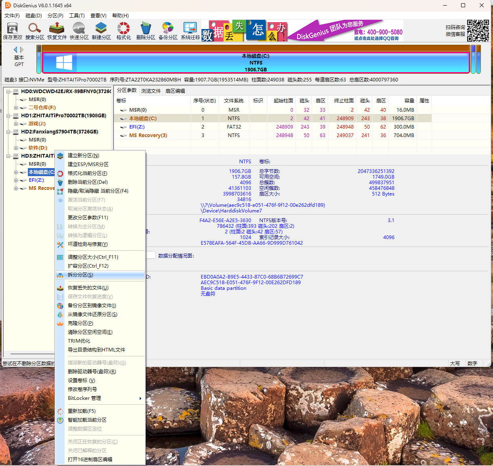The height and width of the screenshot is (466, 493).
Task: Click lifebuoy icon beside 格式化当前分区(F)
Action: point(60,173)
